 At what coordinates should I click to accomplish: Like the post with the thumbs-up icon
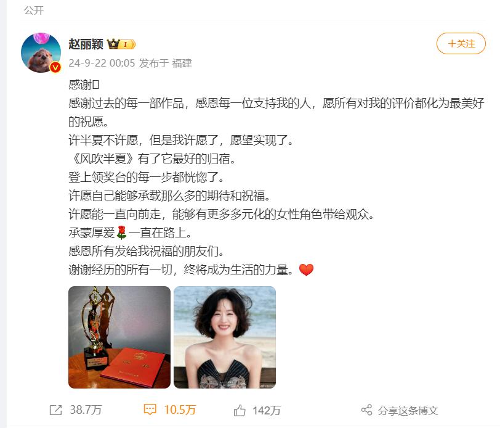click(240, 411)
